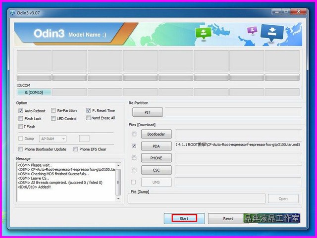Uncheck the PDA file checkbox
The width and height of the screenshot is (317, 238).
[x=134, y=146]
